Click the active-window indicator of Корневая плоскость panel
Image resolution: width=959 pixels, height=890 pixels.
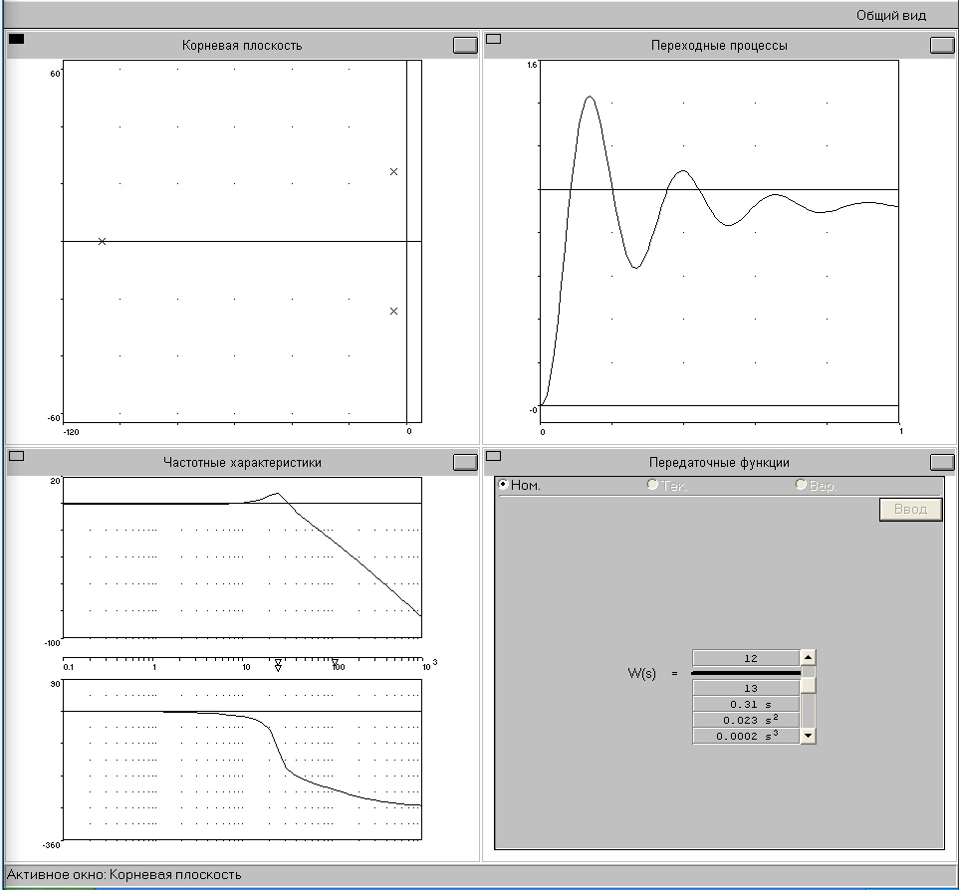17,39
